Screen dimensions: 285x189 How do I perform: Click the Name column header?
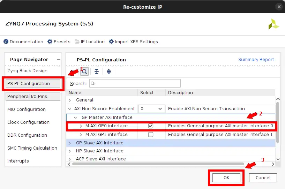coord(102,93)
